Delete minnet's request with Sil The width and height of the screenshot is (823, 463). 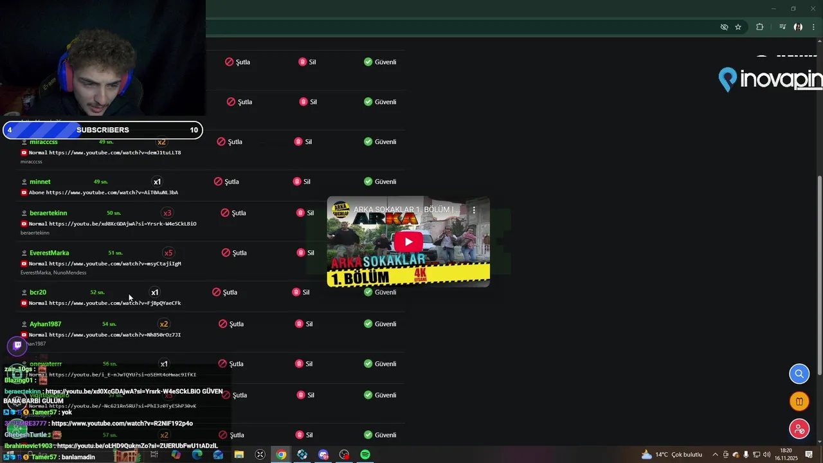pyautogui.click(x=302, y=181)
